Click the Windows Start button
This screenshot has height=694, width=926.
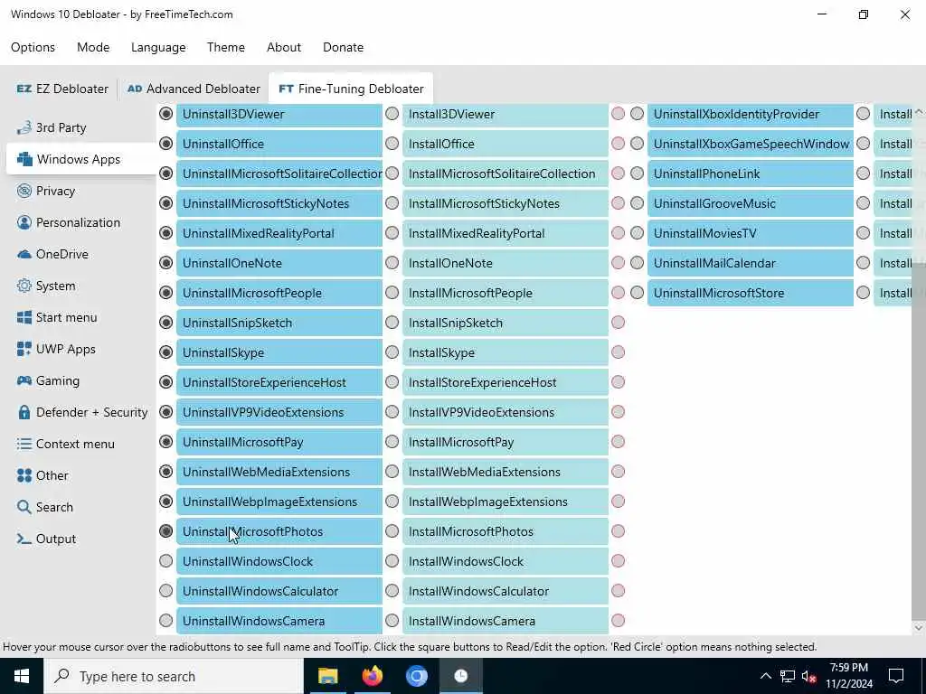coord(22,676)
